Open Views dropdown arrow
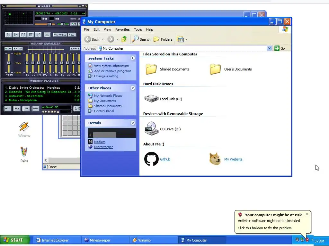The height and width of the screenshot is (246, 329). [x=186, y=39]
